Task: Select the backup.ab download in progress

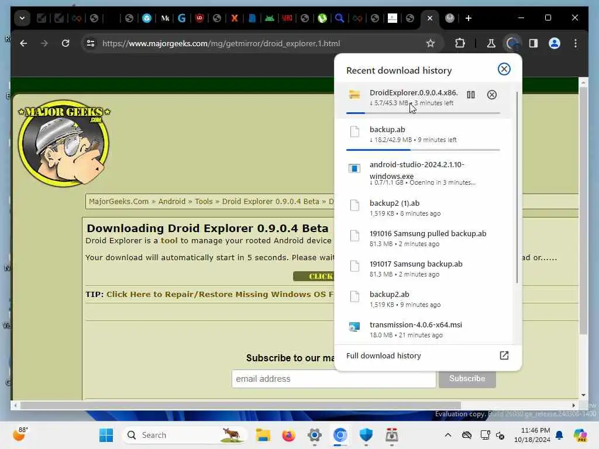Action: tap(423, 136)
